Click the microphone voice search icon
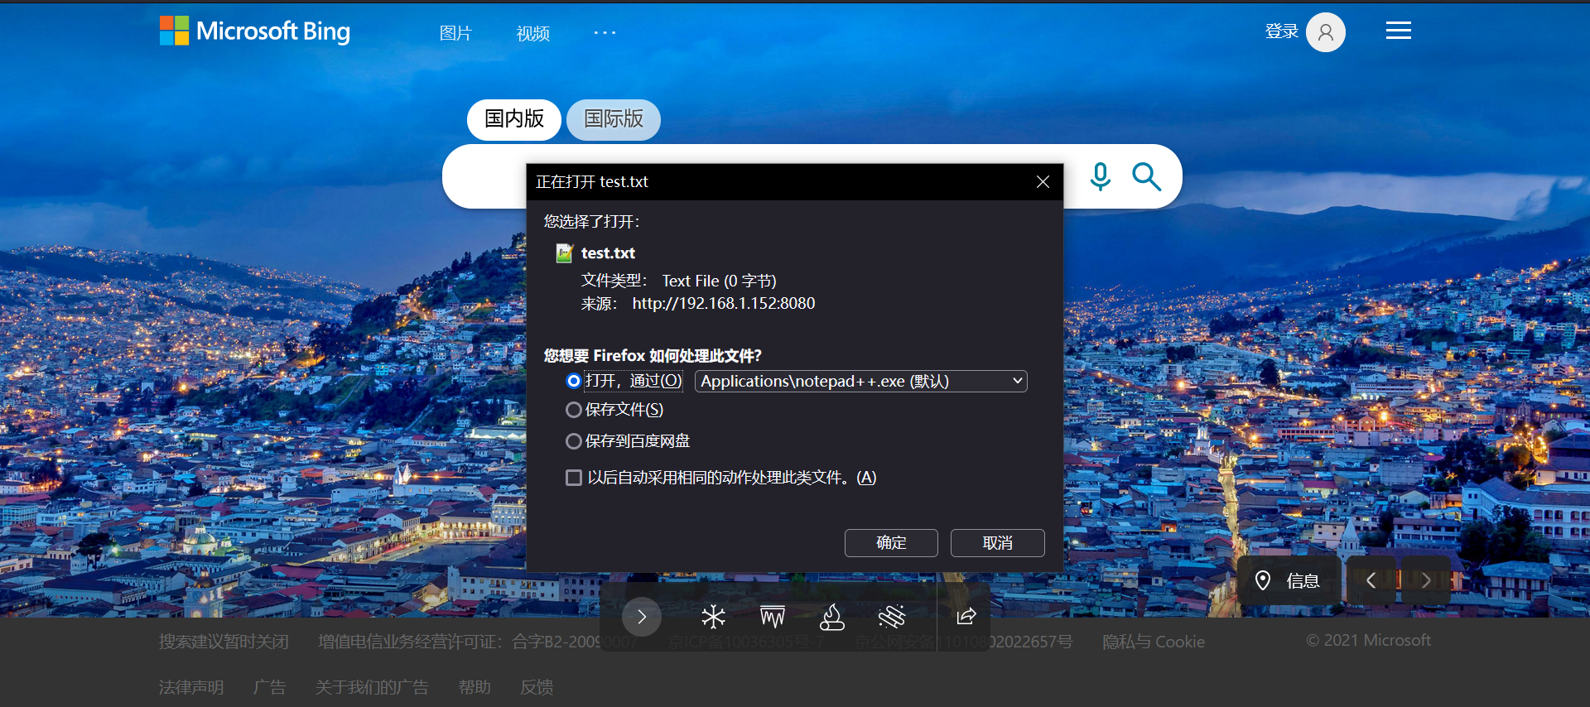This screenshot has height=707, width=1590. tap(1100, 176)
